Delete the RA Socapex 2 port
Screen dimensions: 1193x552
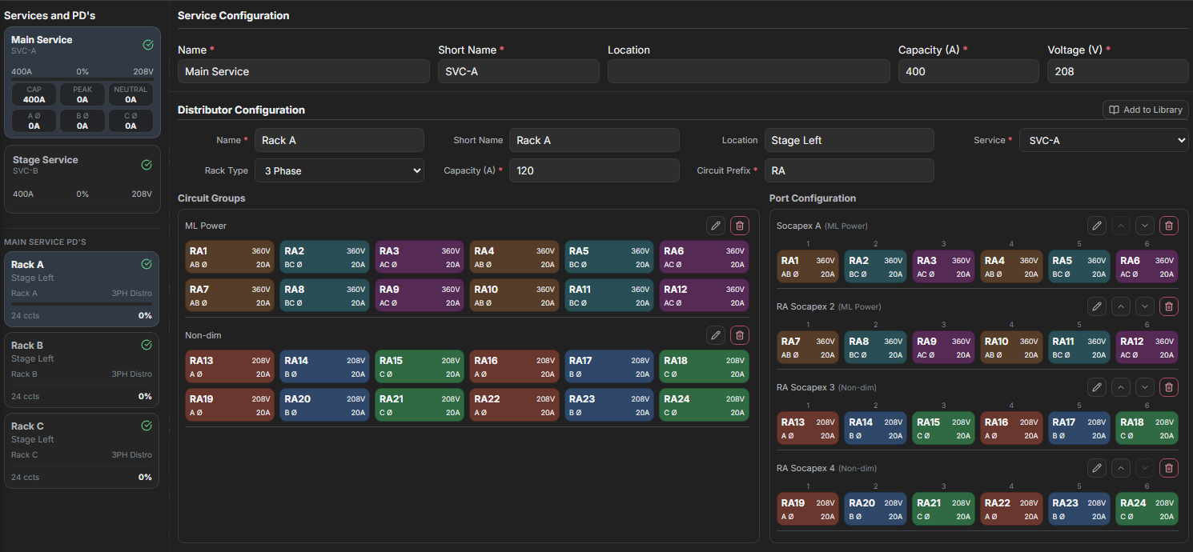1169,306
